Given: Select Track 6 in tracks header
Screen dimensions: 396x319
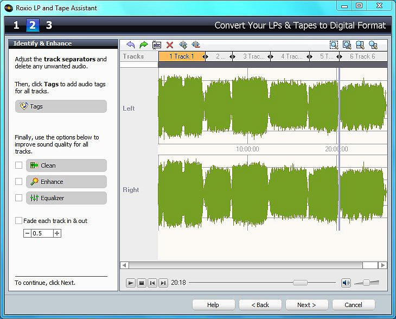Looking at the screenshot, I should coord(362,56).
